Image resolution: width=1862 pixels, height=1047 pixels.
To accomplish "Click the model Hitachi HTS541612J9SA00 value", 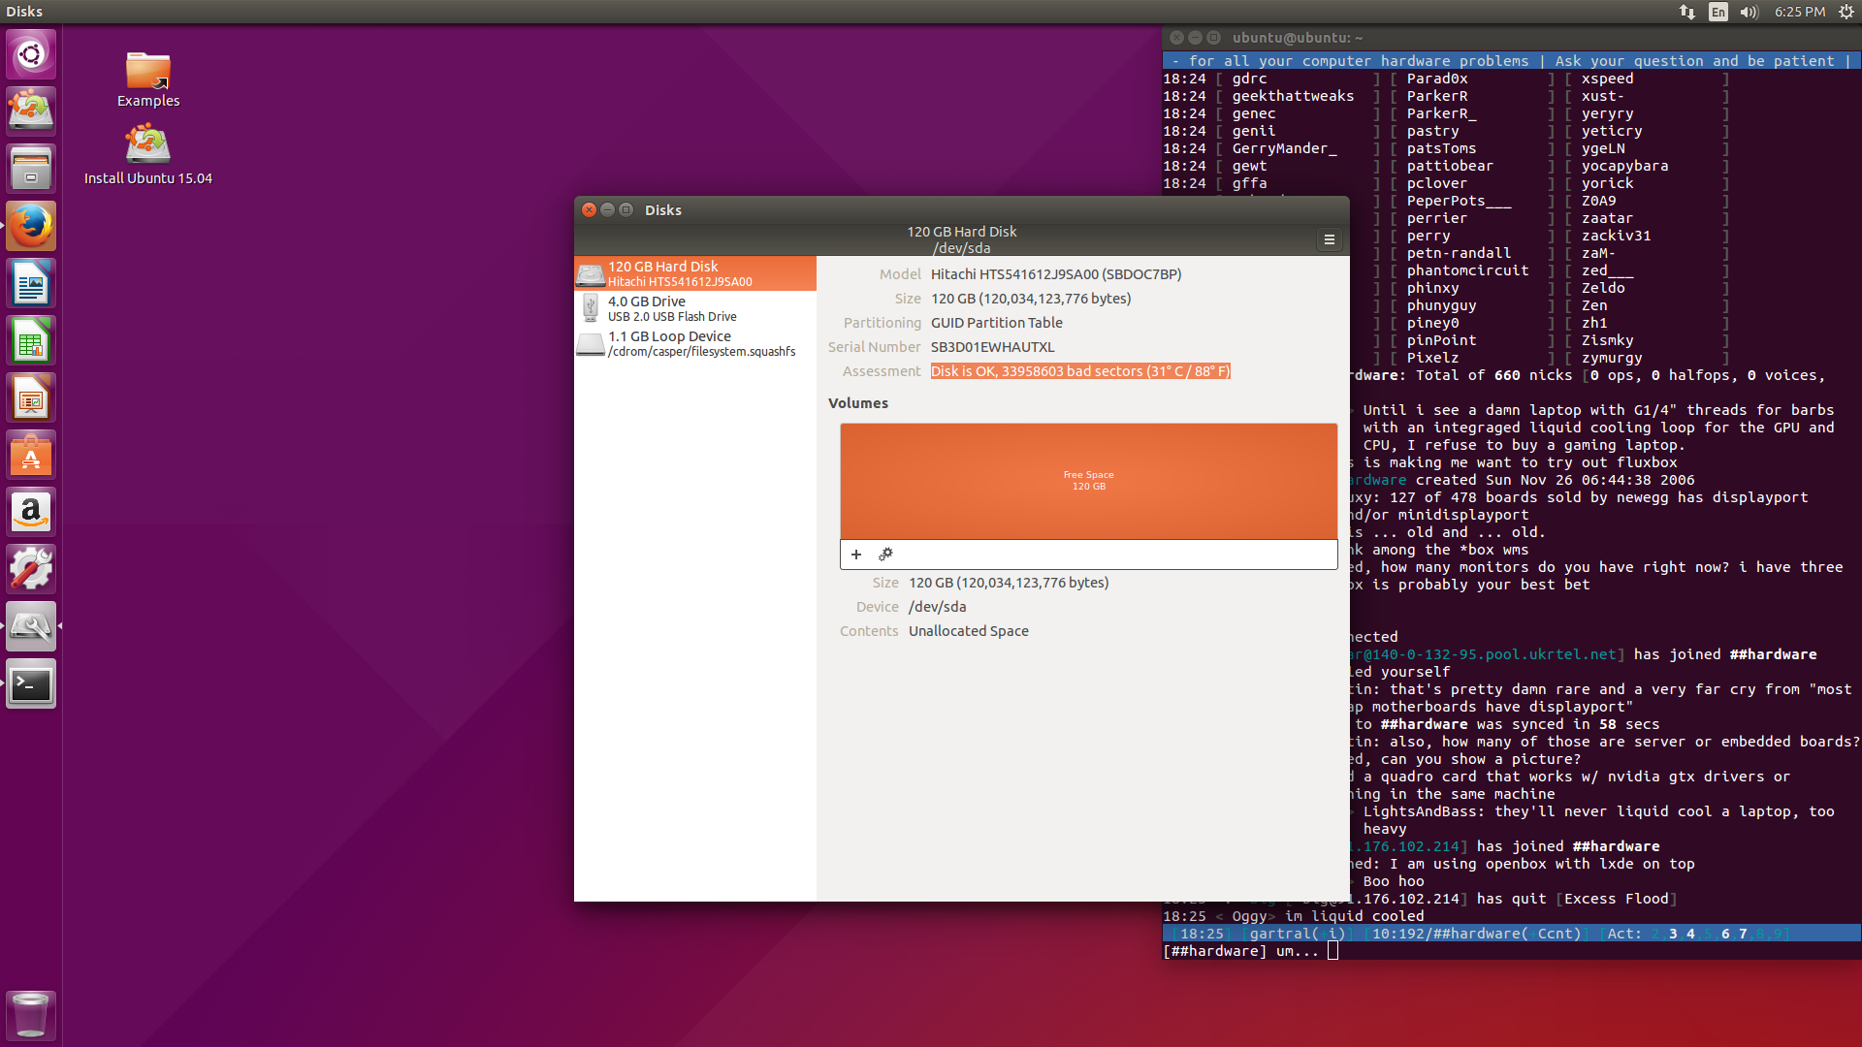I will click(1056, 274).
